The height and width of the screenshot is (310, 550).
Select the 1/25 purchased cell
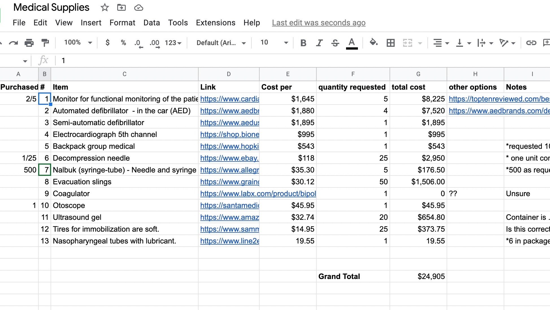(19, 158)
